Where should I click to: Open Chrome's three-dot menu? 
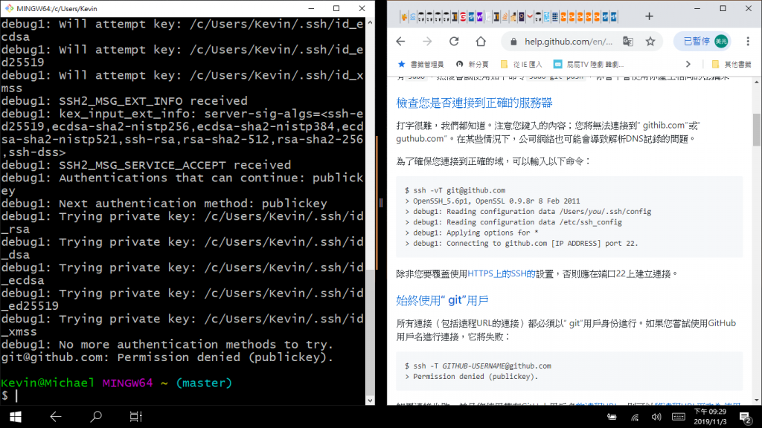click(748, 42)
